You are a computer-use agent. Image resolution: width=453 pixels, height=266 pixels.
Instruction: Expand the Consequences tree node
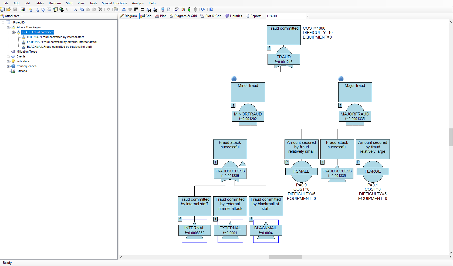[8, 66]
